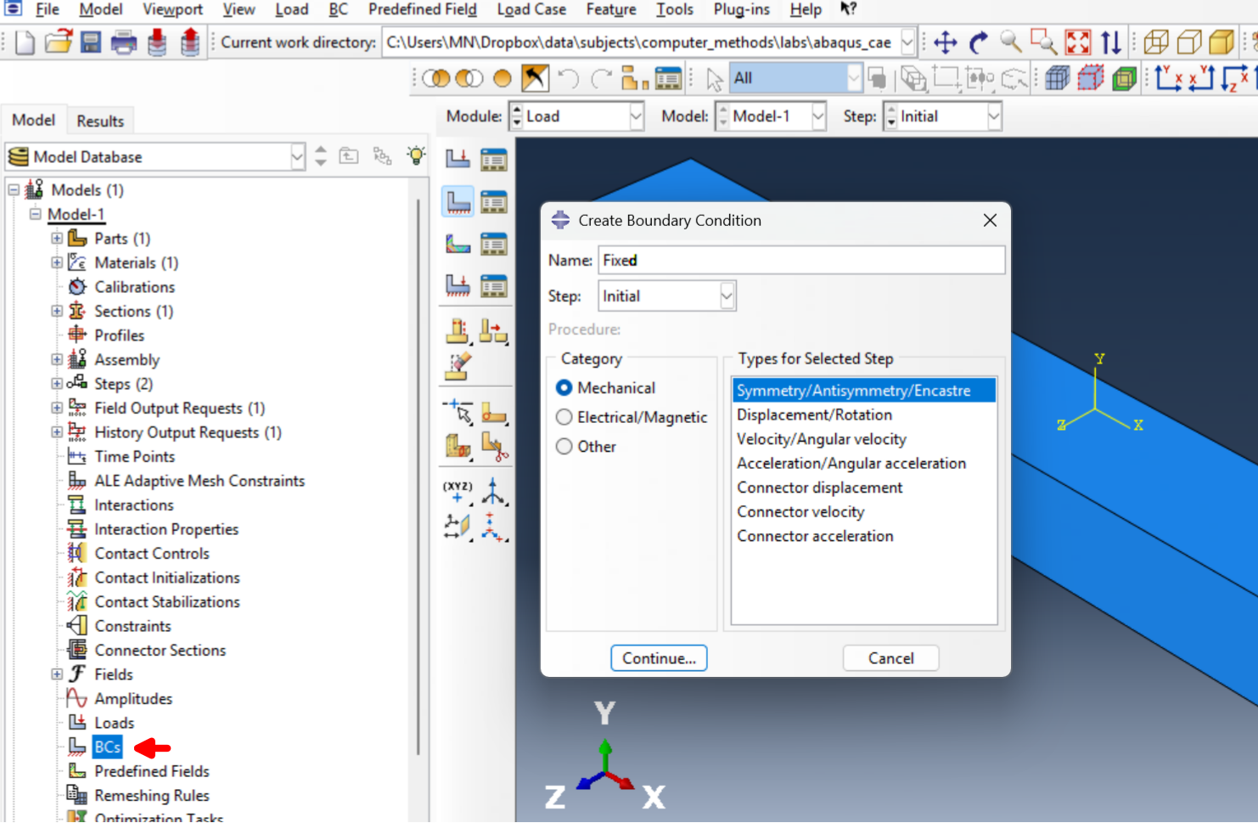
Task: Click Cancel in the Create Boundary Condition dialog
Action: pos(890,658)
